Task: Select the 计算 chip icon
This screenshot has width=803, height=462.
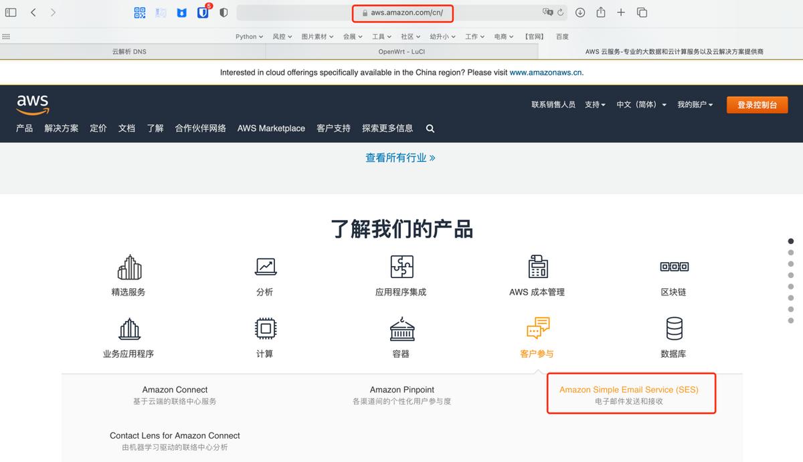Action: pos(266,328)
